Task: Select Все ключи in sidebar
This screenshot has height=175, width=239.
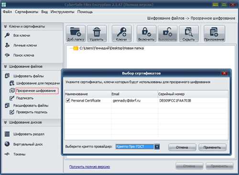Action: [x=22, y=35]
